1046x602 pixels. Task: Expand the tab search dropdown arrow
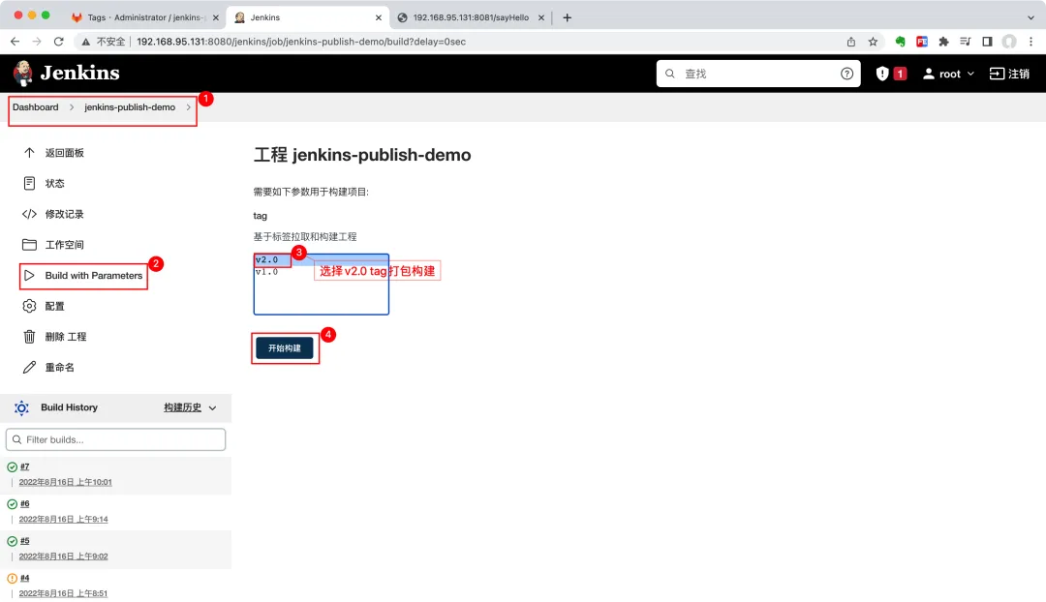pos(1031,18)
